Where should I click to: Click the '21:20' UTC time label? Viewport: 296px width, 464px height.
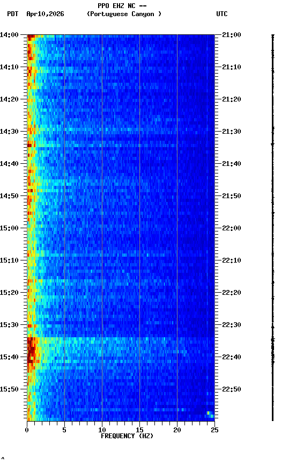pos(232,99)
